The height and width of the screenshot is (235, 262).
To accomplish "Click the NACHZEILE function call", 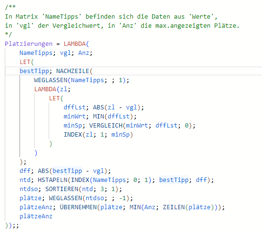I will (x=73, y=71).
